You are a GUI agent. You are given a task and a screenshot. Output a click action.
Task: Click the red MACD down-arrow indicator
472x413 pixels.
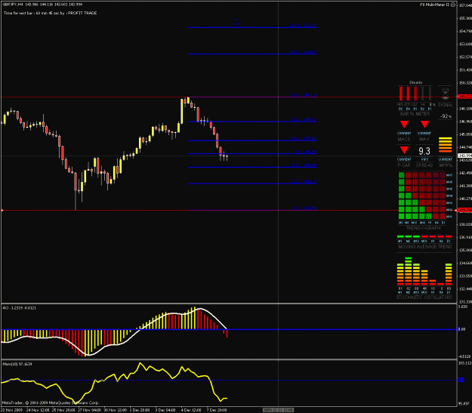pyautogui.click(x=404, y=124)
